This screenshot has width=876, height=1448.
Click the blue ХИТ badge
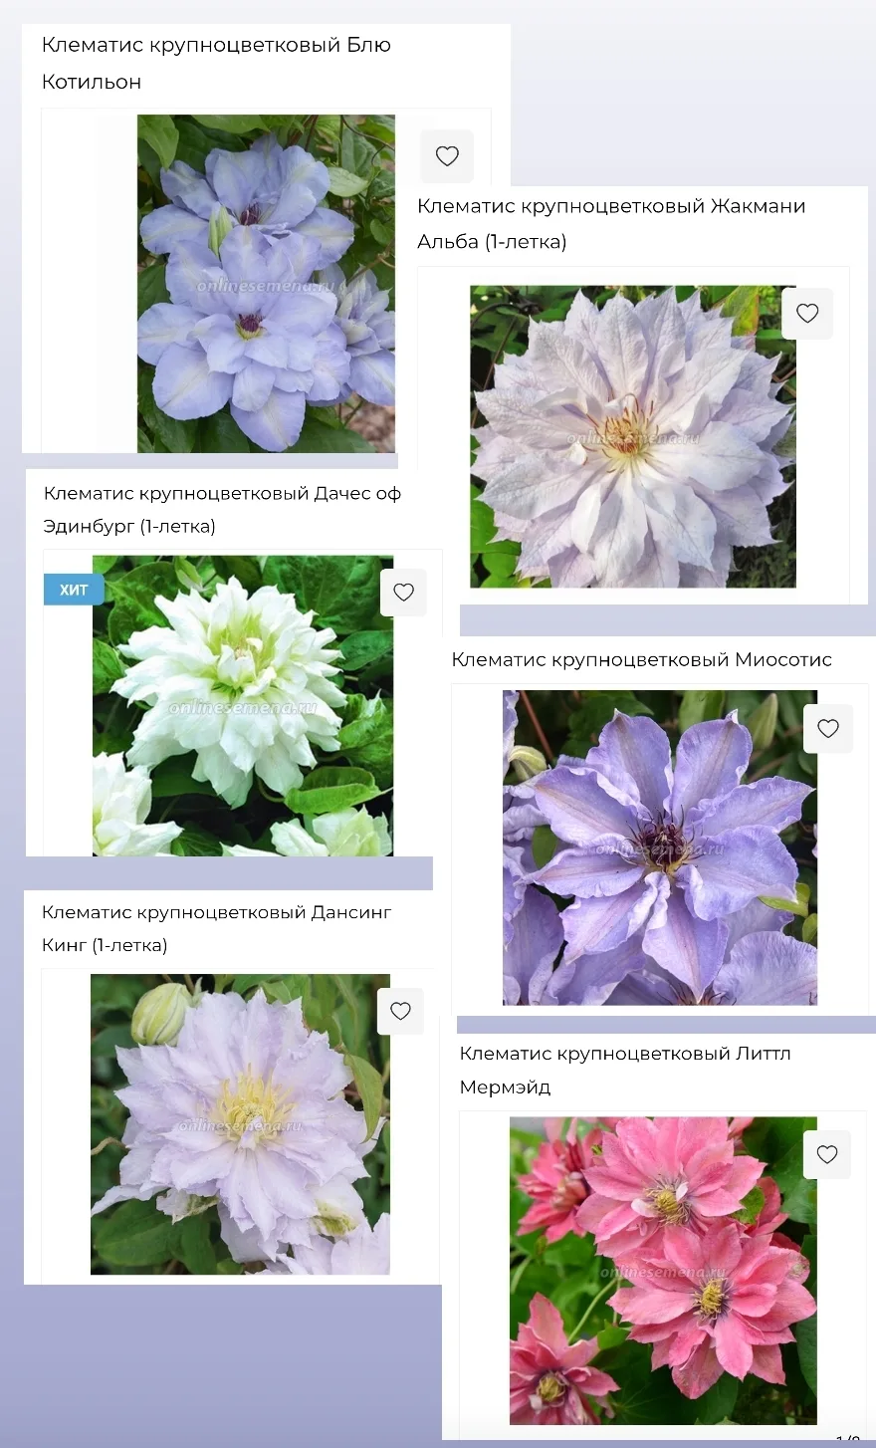tap(74, 590)
